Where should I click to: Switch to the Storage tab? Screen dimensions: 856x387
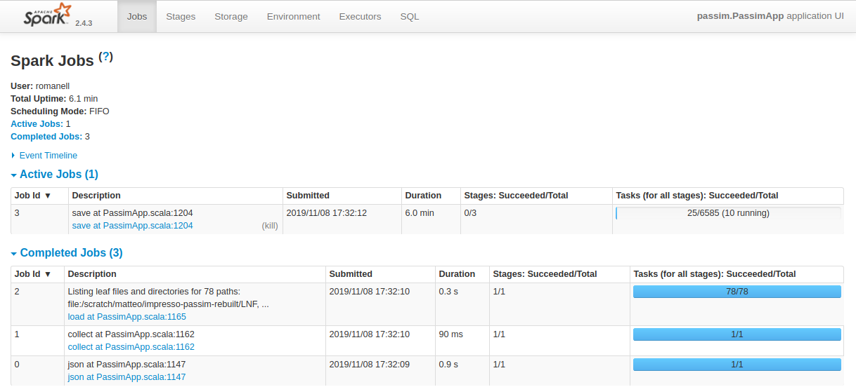231,16
